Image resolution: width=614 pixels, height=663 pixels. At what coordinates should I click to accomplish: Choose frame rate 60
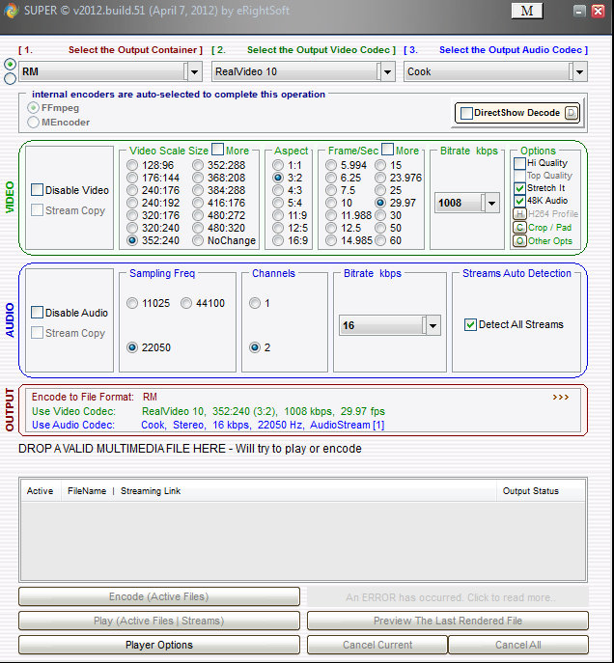tap(380, 240)
